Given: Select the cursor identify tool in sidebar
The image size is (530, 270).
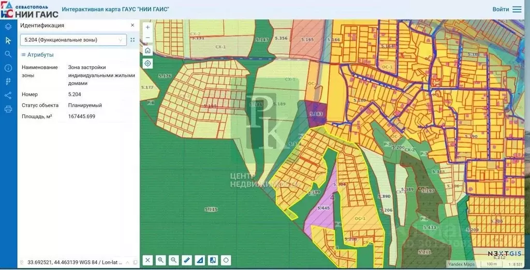Looking at the screenshot, I should click(8, 40).
